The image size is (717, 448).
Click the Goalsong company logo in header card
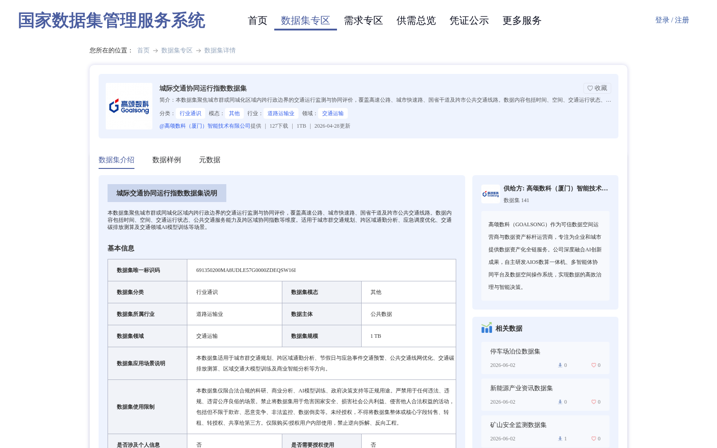pos(129,106)
